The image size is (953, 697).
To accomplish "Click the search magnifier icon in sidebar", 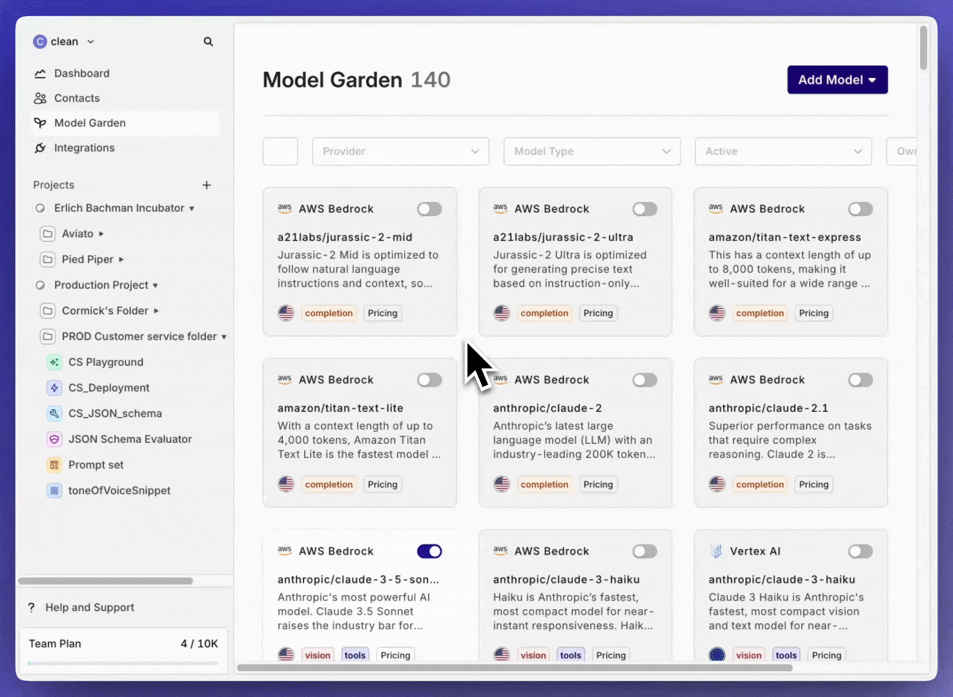I will pyautogui.click(x=208, y=41).
